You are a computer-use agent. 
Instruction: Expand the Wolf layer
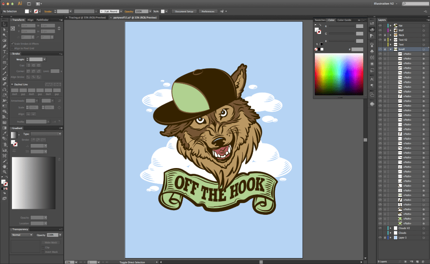tap(390, 30)
